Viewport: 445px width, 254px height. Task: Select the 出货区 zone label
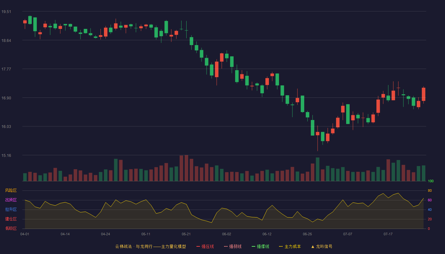click(x=11, y=200)
